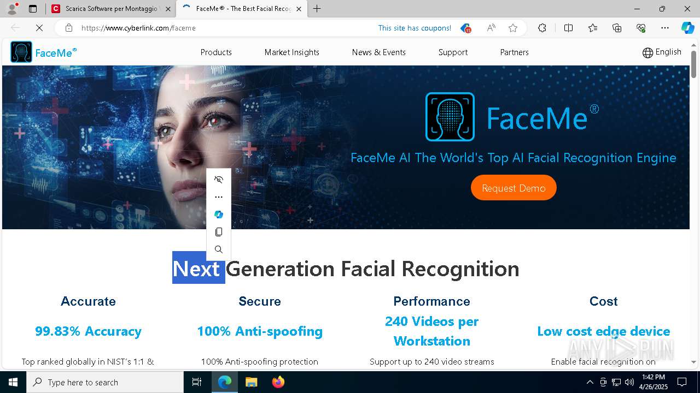
Task: Open the Favorites list icon
Action: (593, 28)
